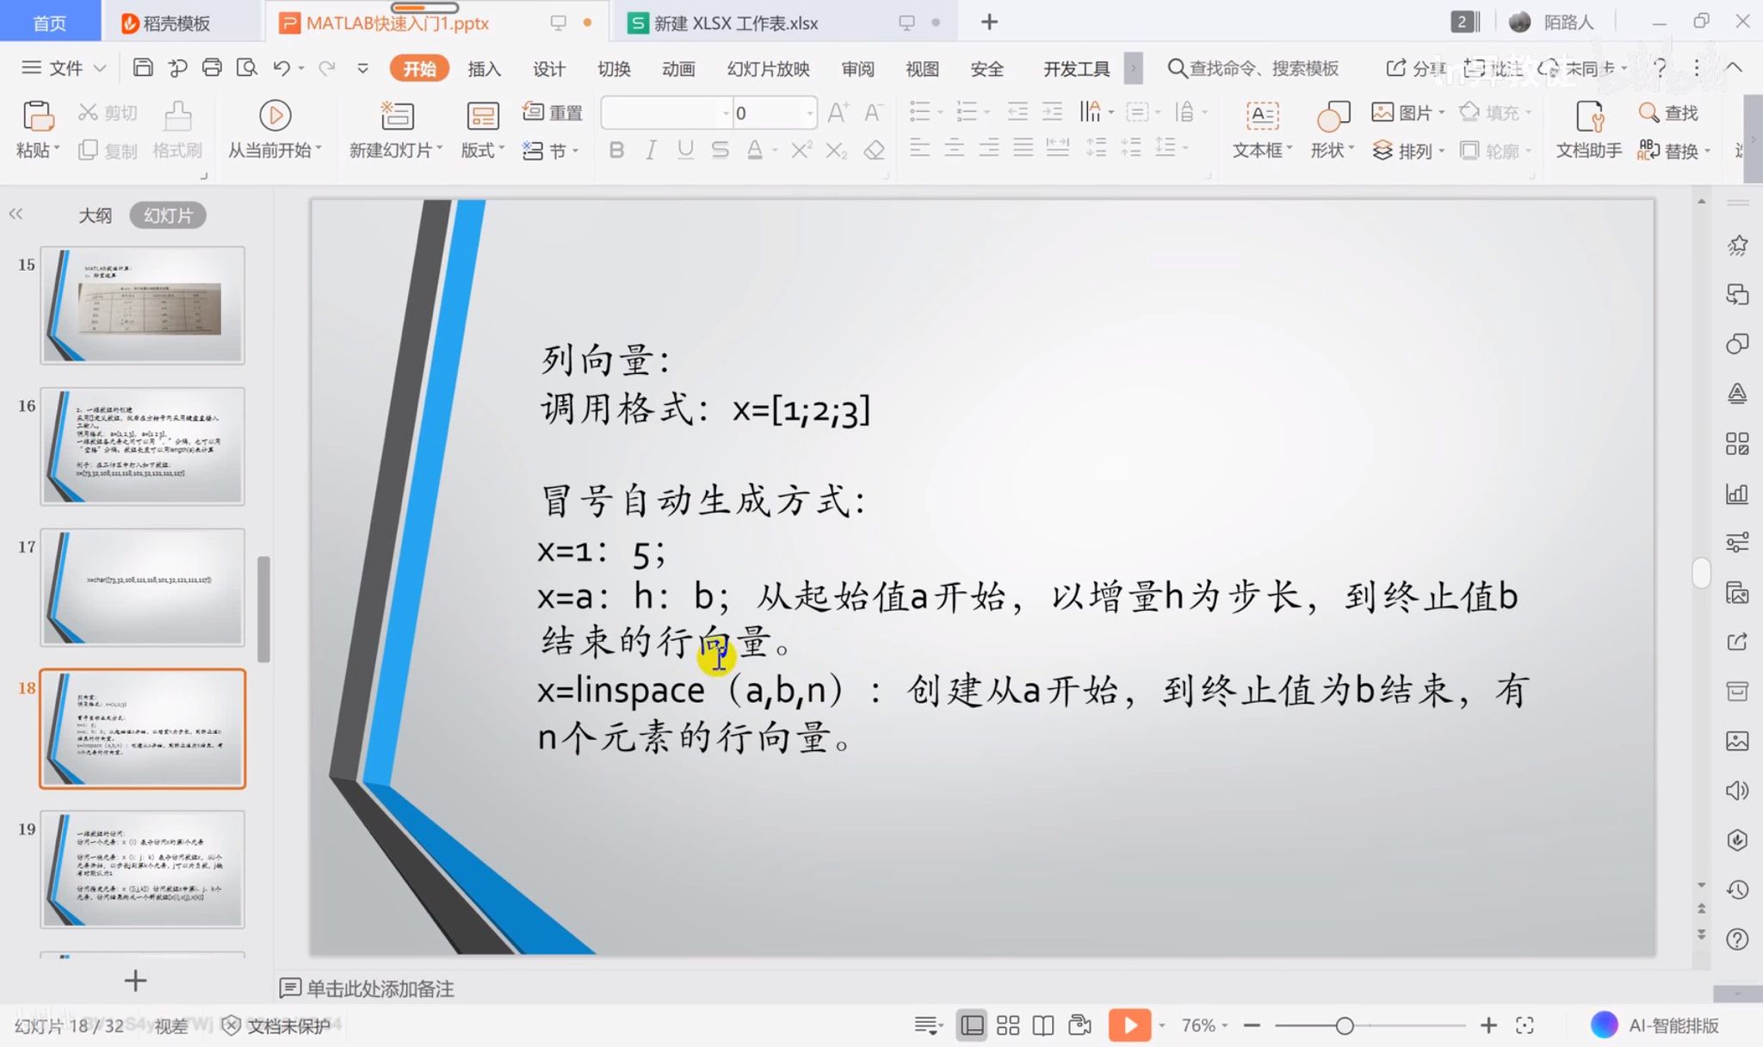The image size is (1763, 1047).
Task: Switch to Outline (大纲) pane tab
Action: [95, 215]
